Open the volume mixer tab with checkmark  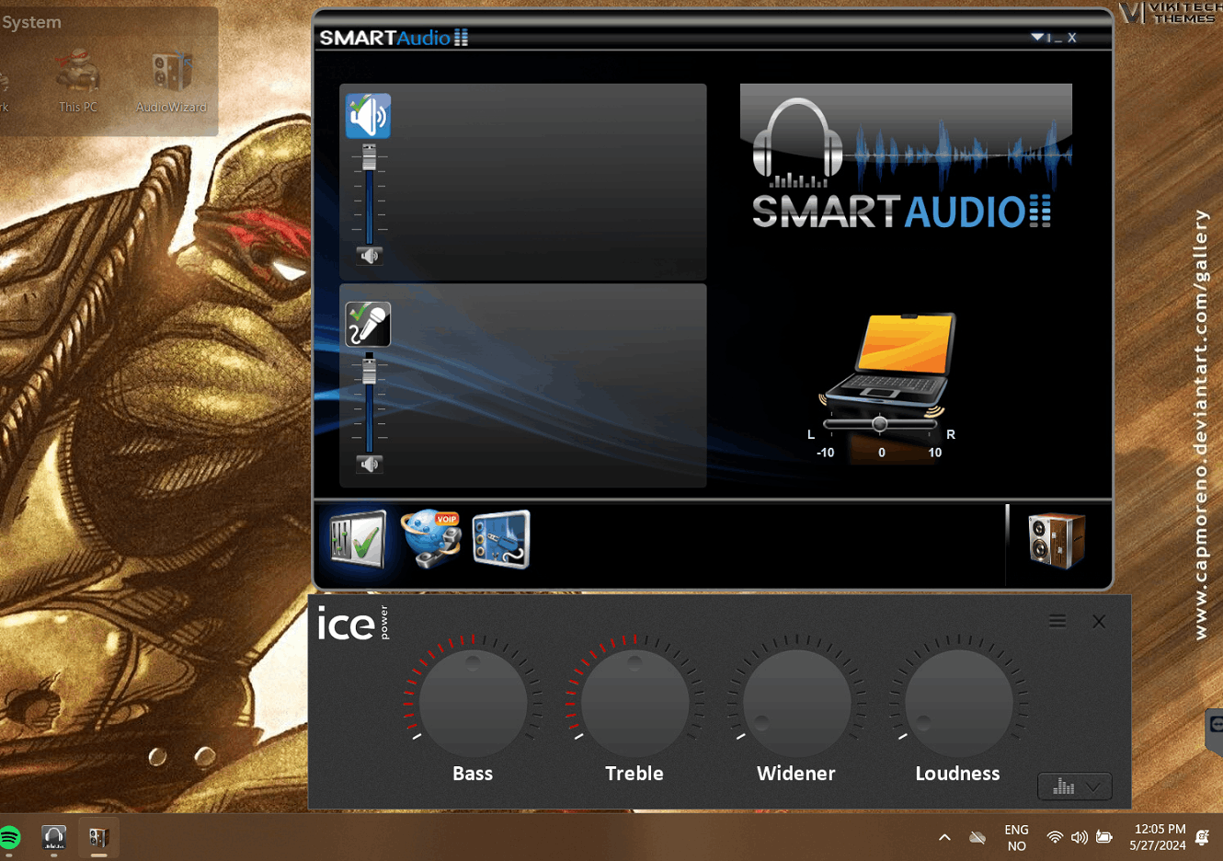358,540
